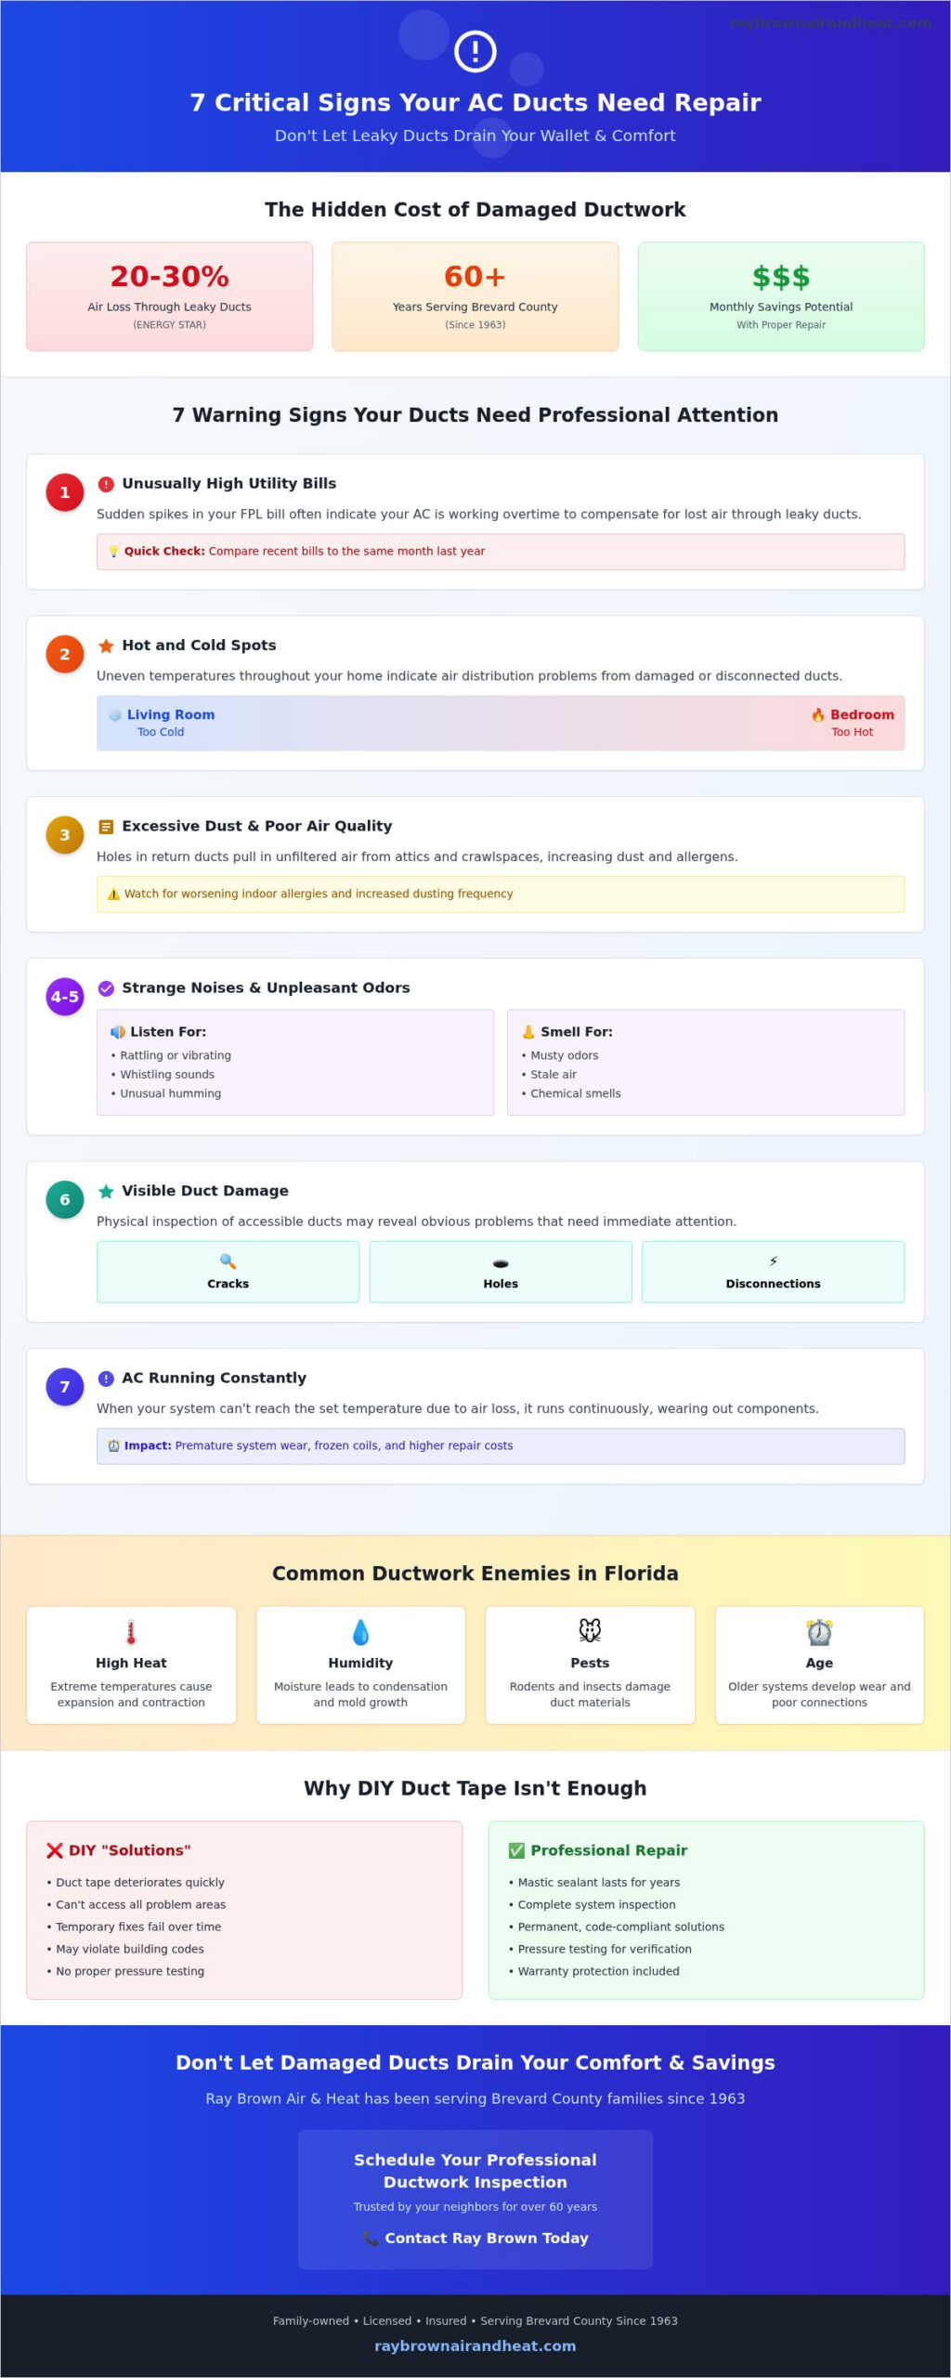This screenshot has height=2378, width=951.
Task: Click the magnifying glass icon above Cracks
Action: pyautogui.click(x=228, y=1261)
